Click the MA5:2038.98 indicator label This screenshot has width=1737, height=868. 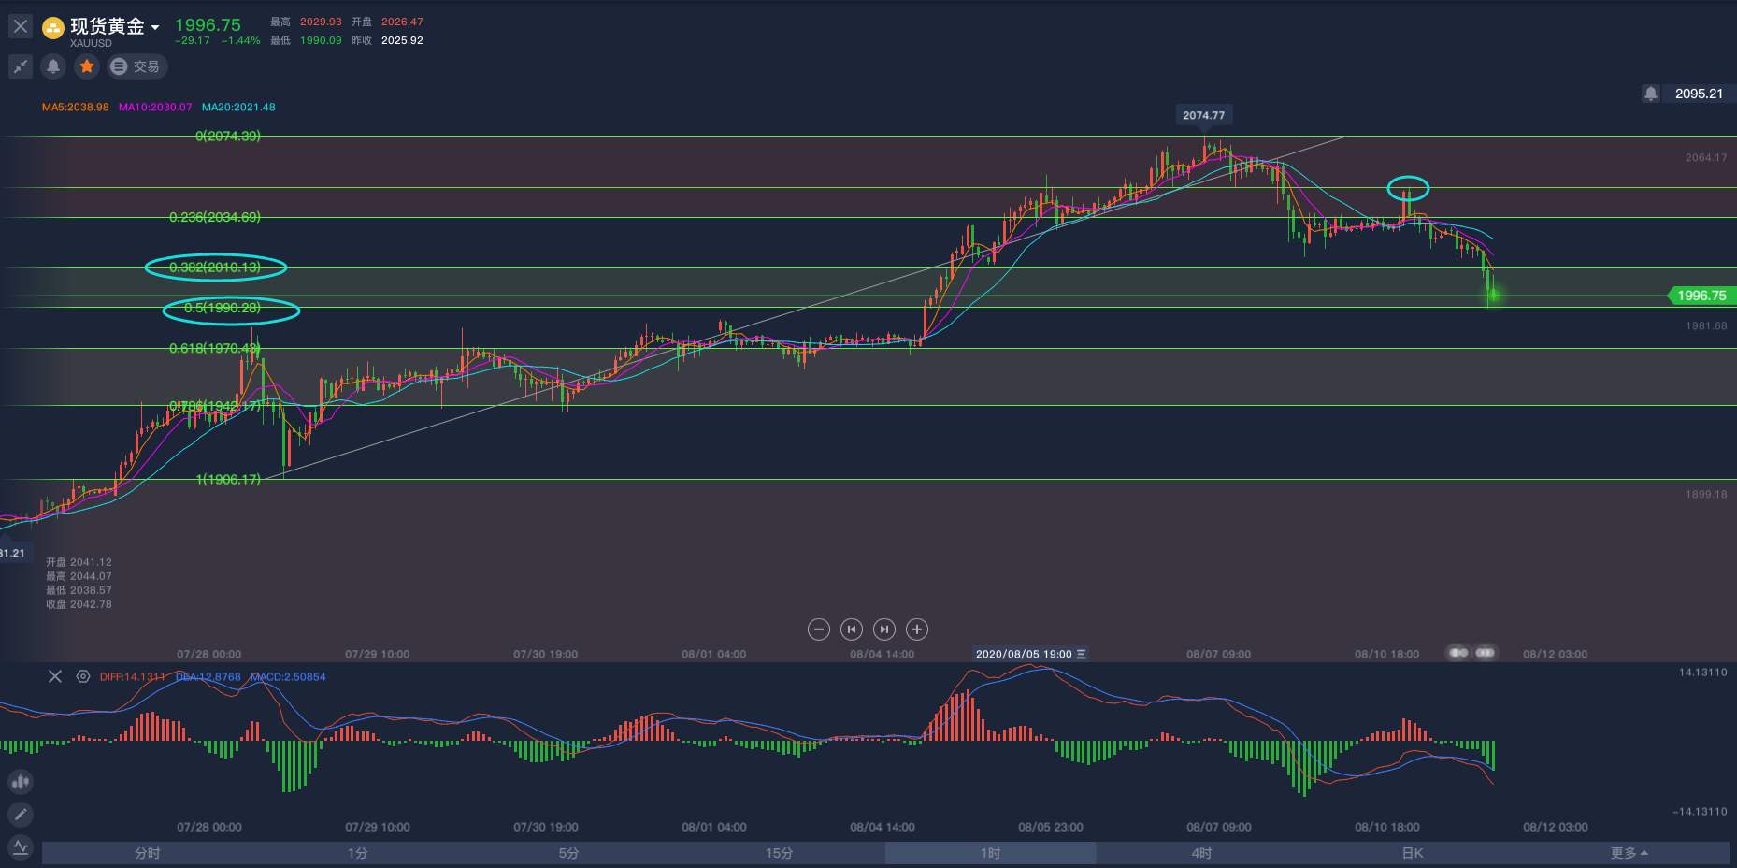coord(76,108)
